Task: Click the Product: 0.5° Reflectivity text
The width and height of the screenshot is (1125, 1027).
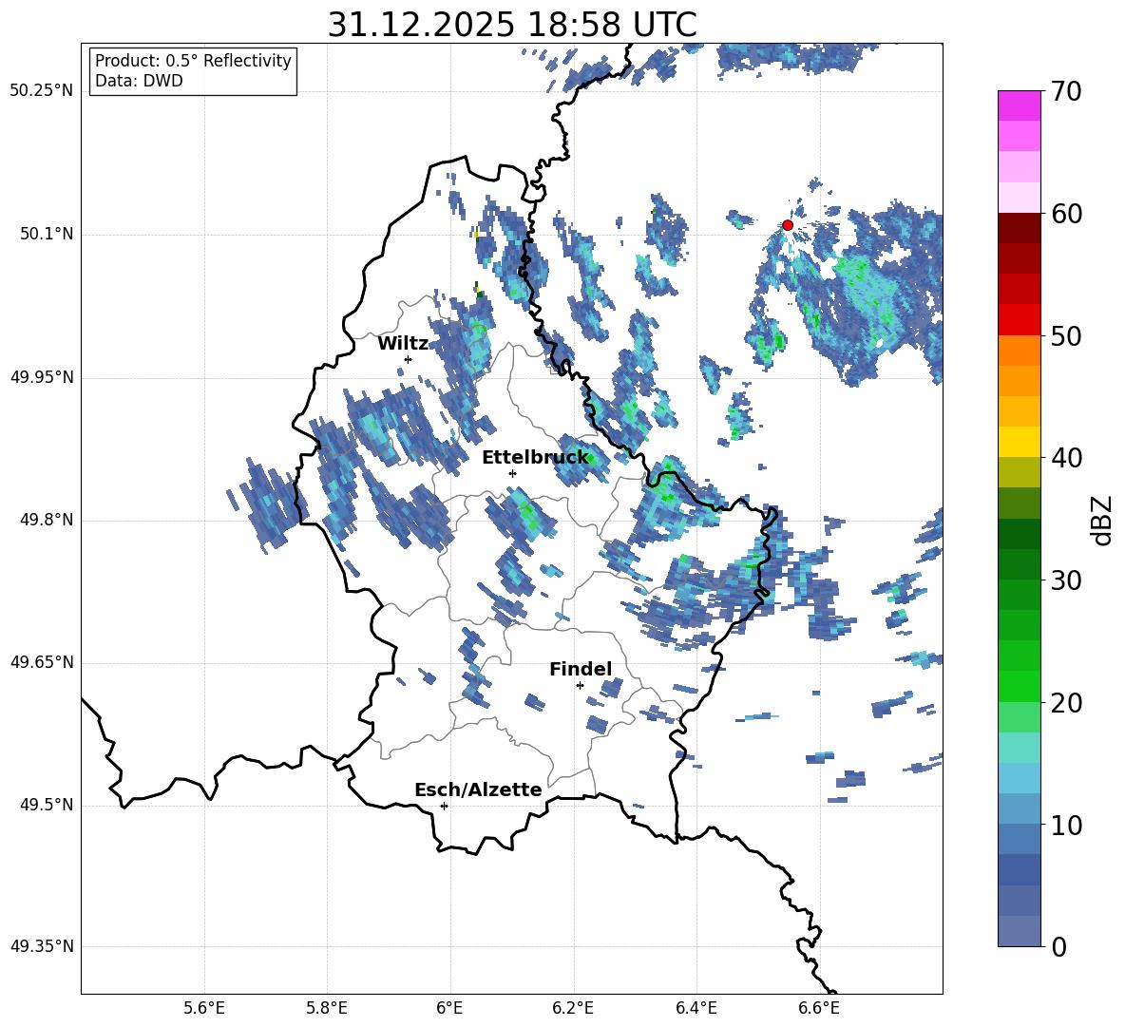Action: tap(193, 60)
